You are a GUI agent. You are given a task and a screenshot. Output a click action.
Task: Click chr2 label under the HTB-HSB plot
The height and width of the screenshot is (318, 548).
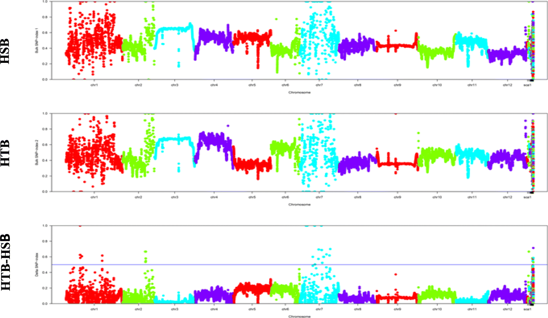pyautogui.click(x=138, y=309)
